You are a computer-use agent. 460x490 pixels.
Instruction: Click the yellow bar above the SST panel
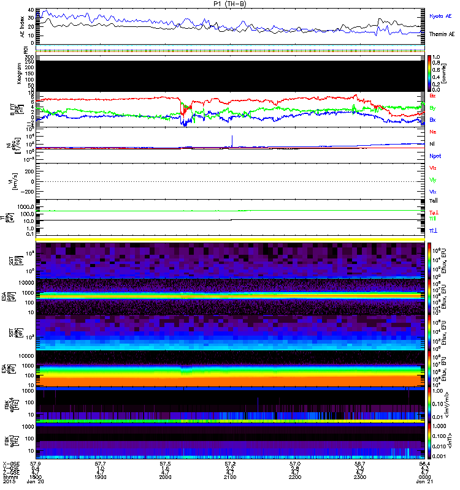pyautogui.click(x=231, y=239)
